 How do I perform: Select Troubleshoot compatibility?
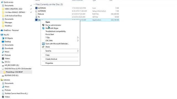56,31
